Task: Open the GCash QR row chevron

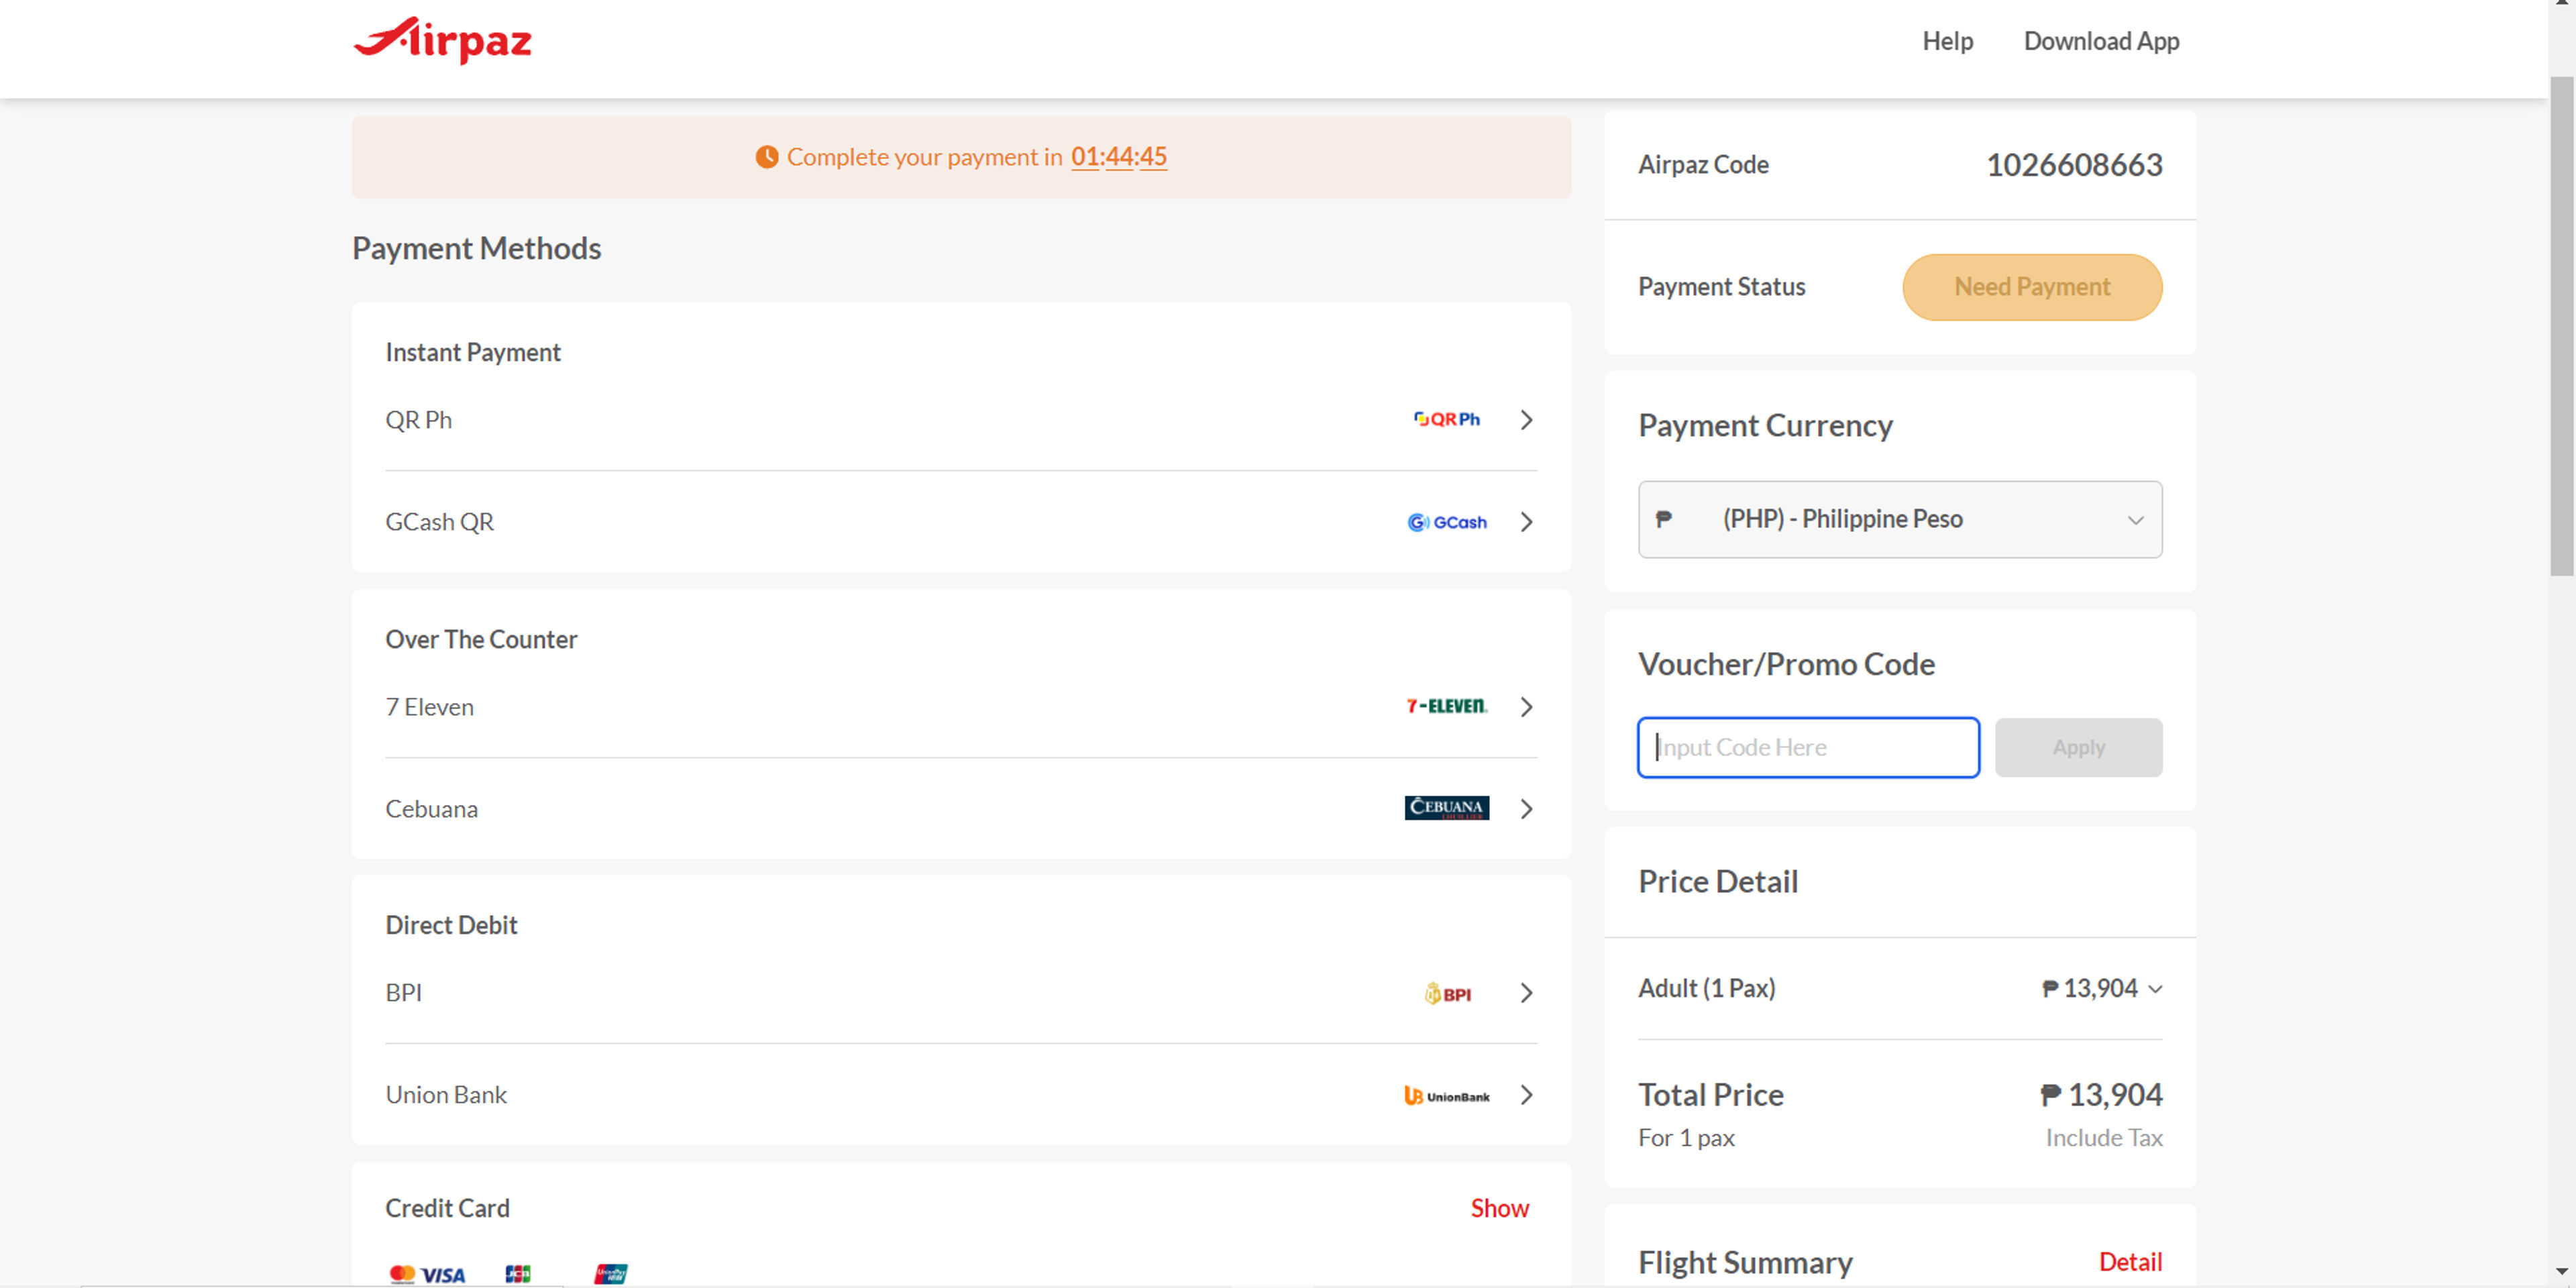Action: 1526,522
